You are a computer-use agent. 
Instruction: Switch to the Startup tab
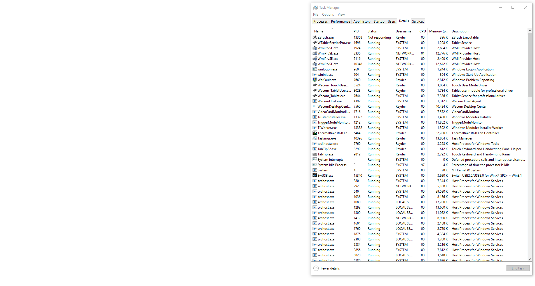tap(379, 22)
